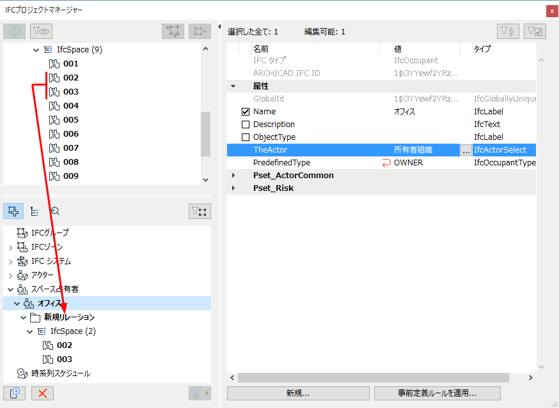Click the upper tree scroll down arrow
The height and width of the screenshot is (408, 559).
click(206, 180)
